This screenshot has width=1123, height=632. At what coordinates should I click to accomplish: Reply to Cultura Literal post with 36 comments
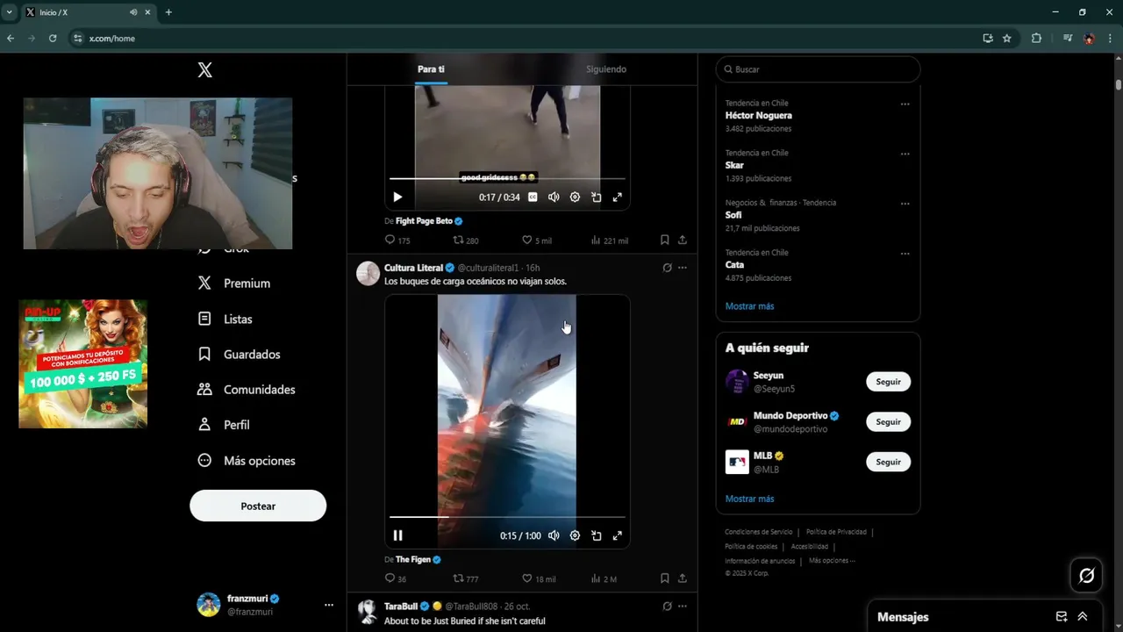pyautogui.click(x=395, y=578)
